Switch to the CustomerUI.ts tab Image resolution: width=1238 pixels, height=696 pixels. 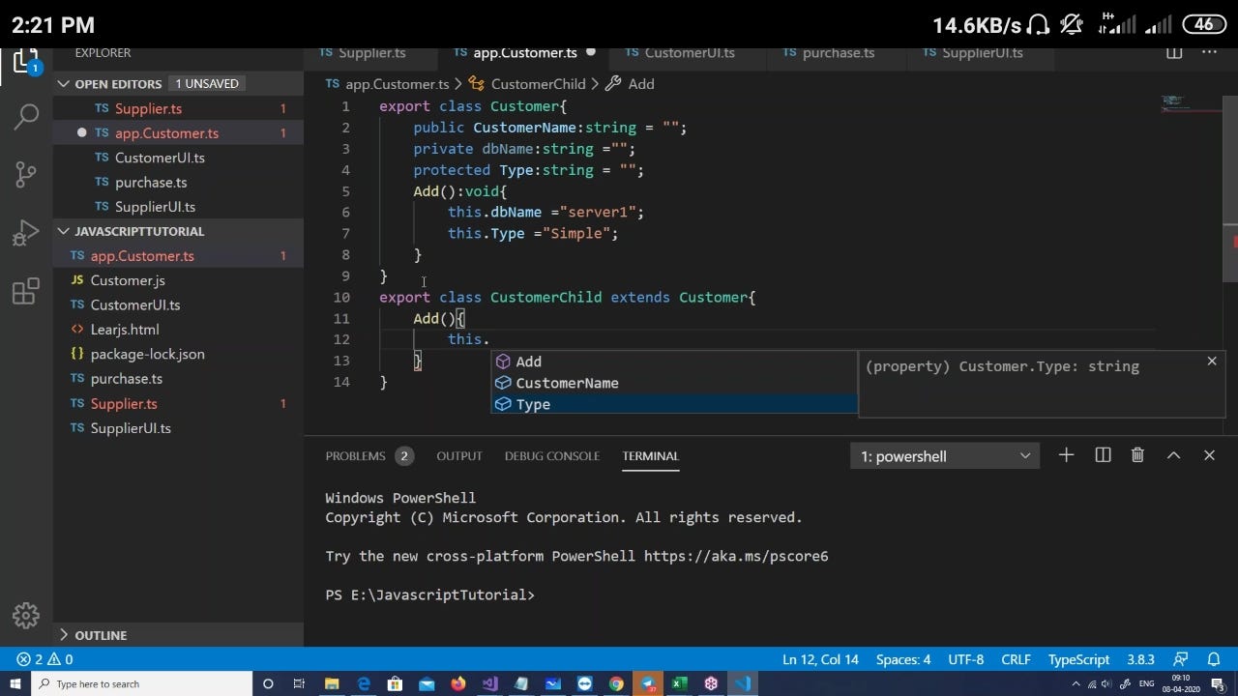tap(690, 53)
